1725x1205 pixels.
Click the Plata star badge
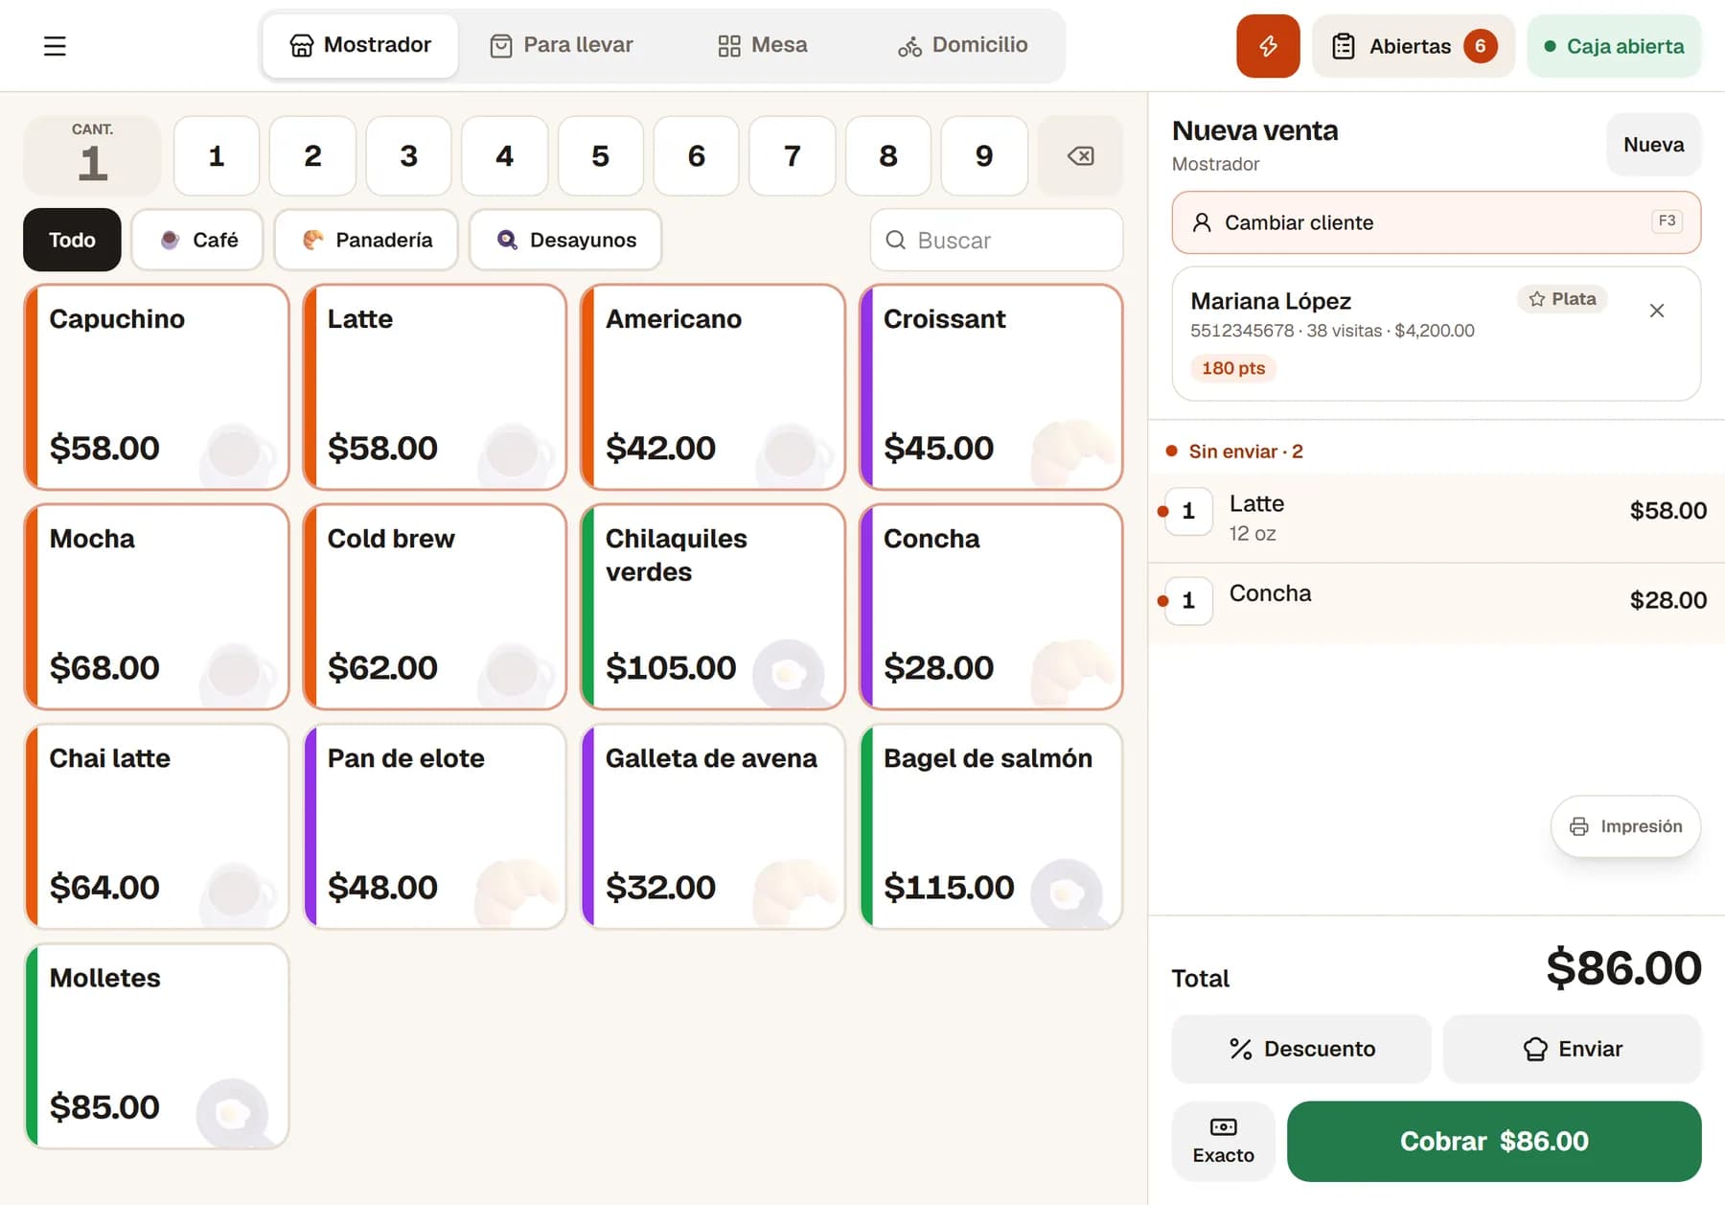[x=1562, y=299]
